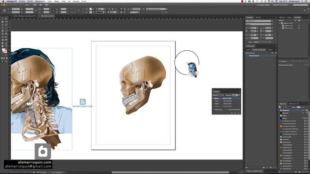Click the reference point locator in control bar
Screen dimensions: 310x174
pos(4,11)
